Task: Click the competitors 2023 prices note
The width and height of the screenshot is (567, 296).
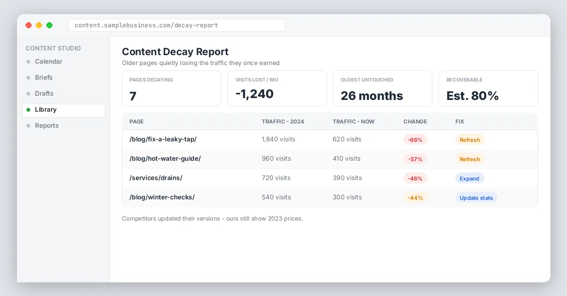Action: tap(212, 219)
